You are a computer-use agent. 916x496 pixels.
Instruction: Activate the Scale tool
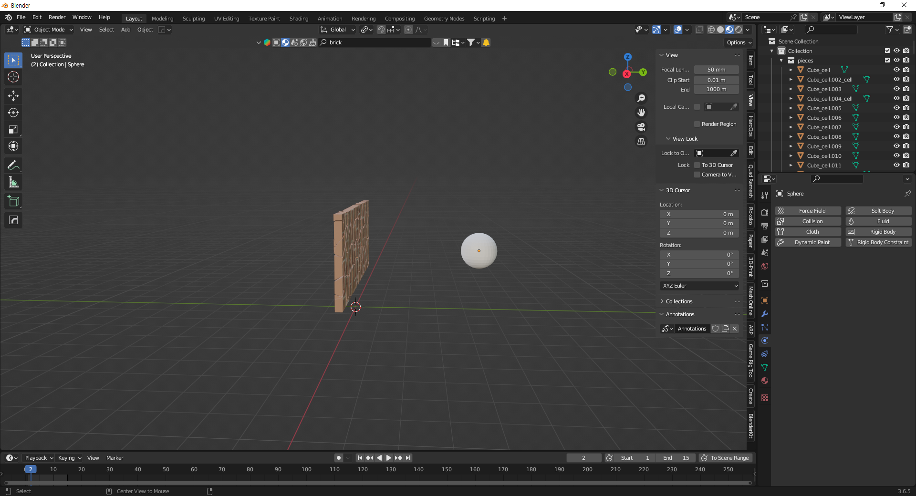13,129
